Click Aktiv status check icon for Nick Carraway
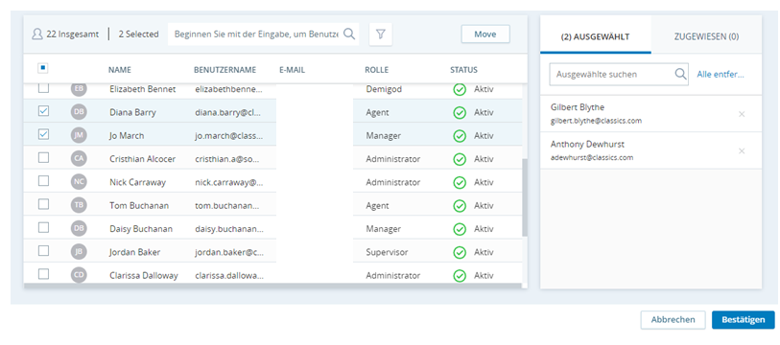This screenshot has height=345, width=780. pyautogui.click(x=460, y=182)
